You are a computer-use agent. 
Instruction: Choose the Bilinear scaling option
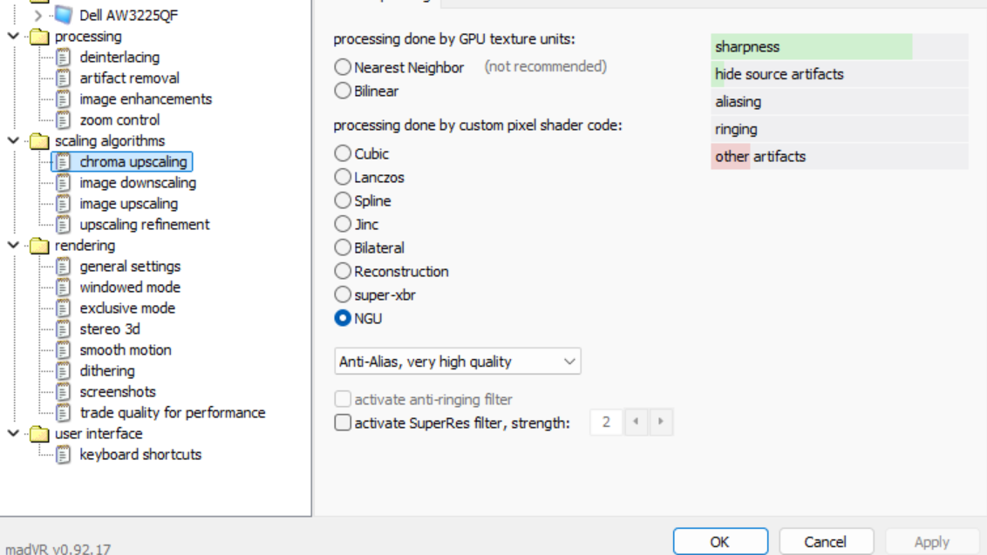click(x=343, y=91)
